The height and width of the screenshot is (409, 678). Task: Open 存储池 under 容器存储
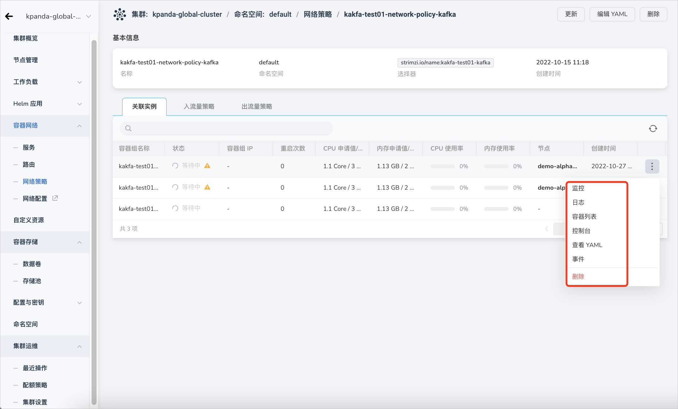[x=32, y=281]
